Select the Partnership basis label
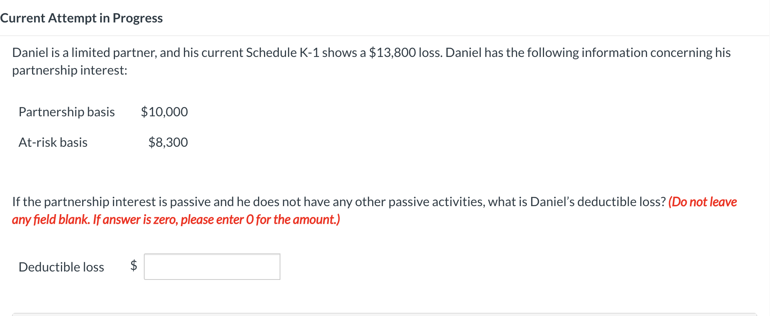The width and height of the screenshot is (770, 316). pos(66,112)
